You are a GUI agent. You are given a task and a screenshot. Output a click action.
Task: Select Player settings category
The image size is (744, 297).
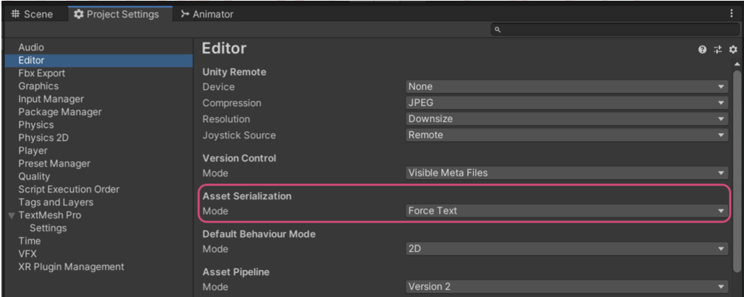tap(31, 151)
